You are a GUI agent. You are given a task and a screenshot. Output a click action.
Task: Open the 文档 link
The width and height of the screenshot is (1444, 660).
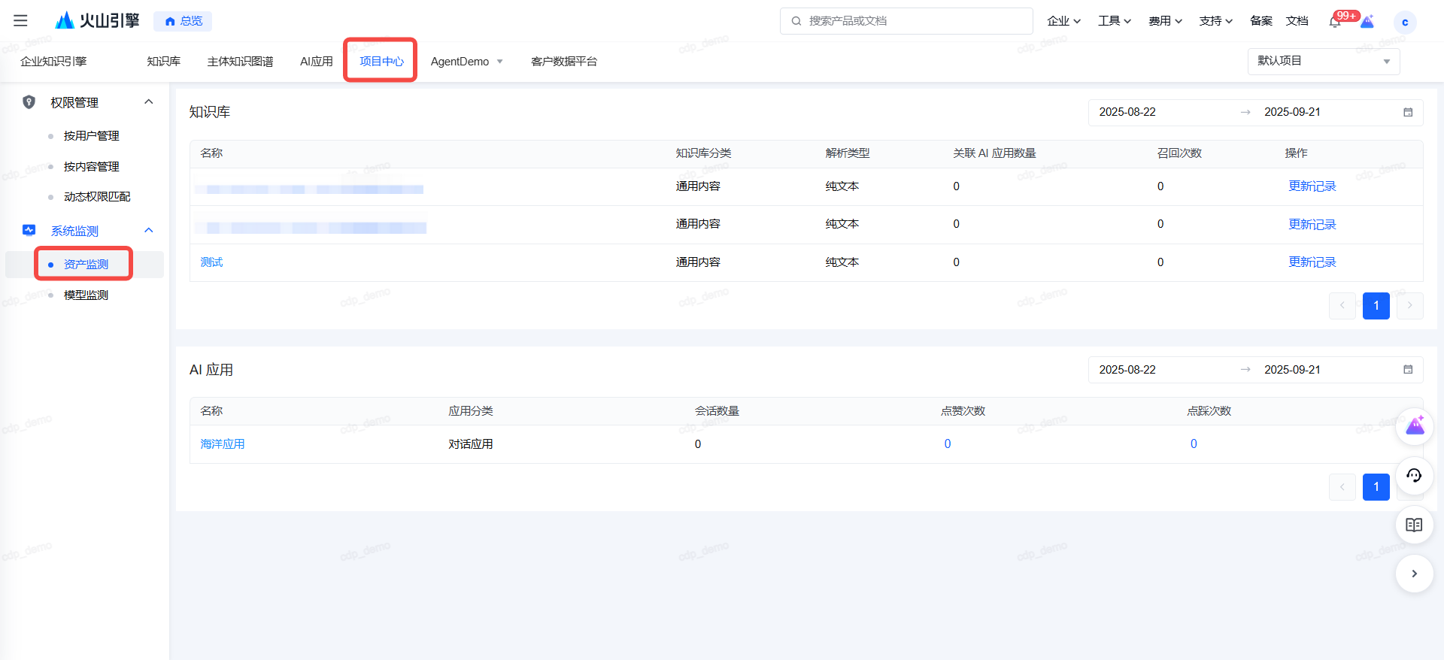point(1297,21)
